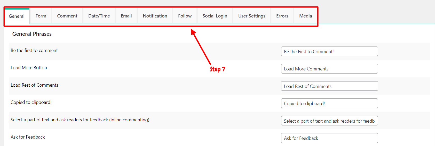The image size is (435, 146).
Task: Switch to the Errors tab
Action: [282, 16]
